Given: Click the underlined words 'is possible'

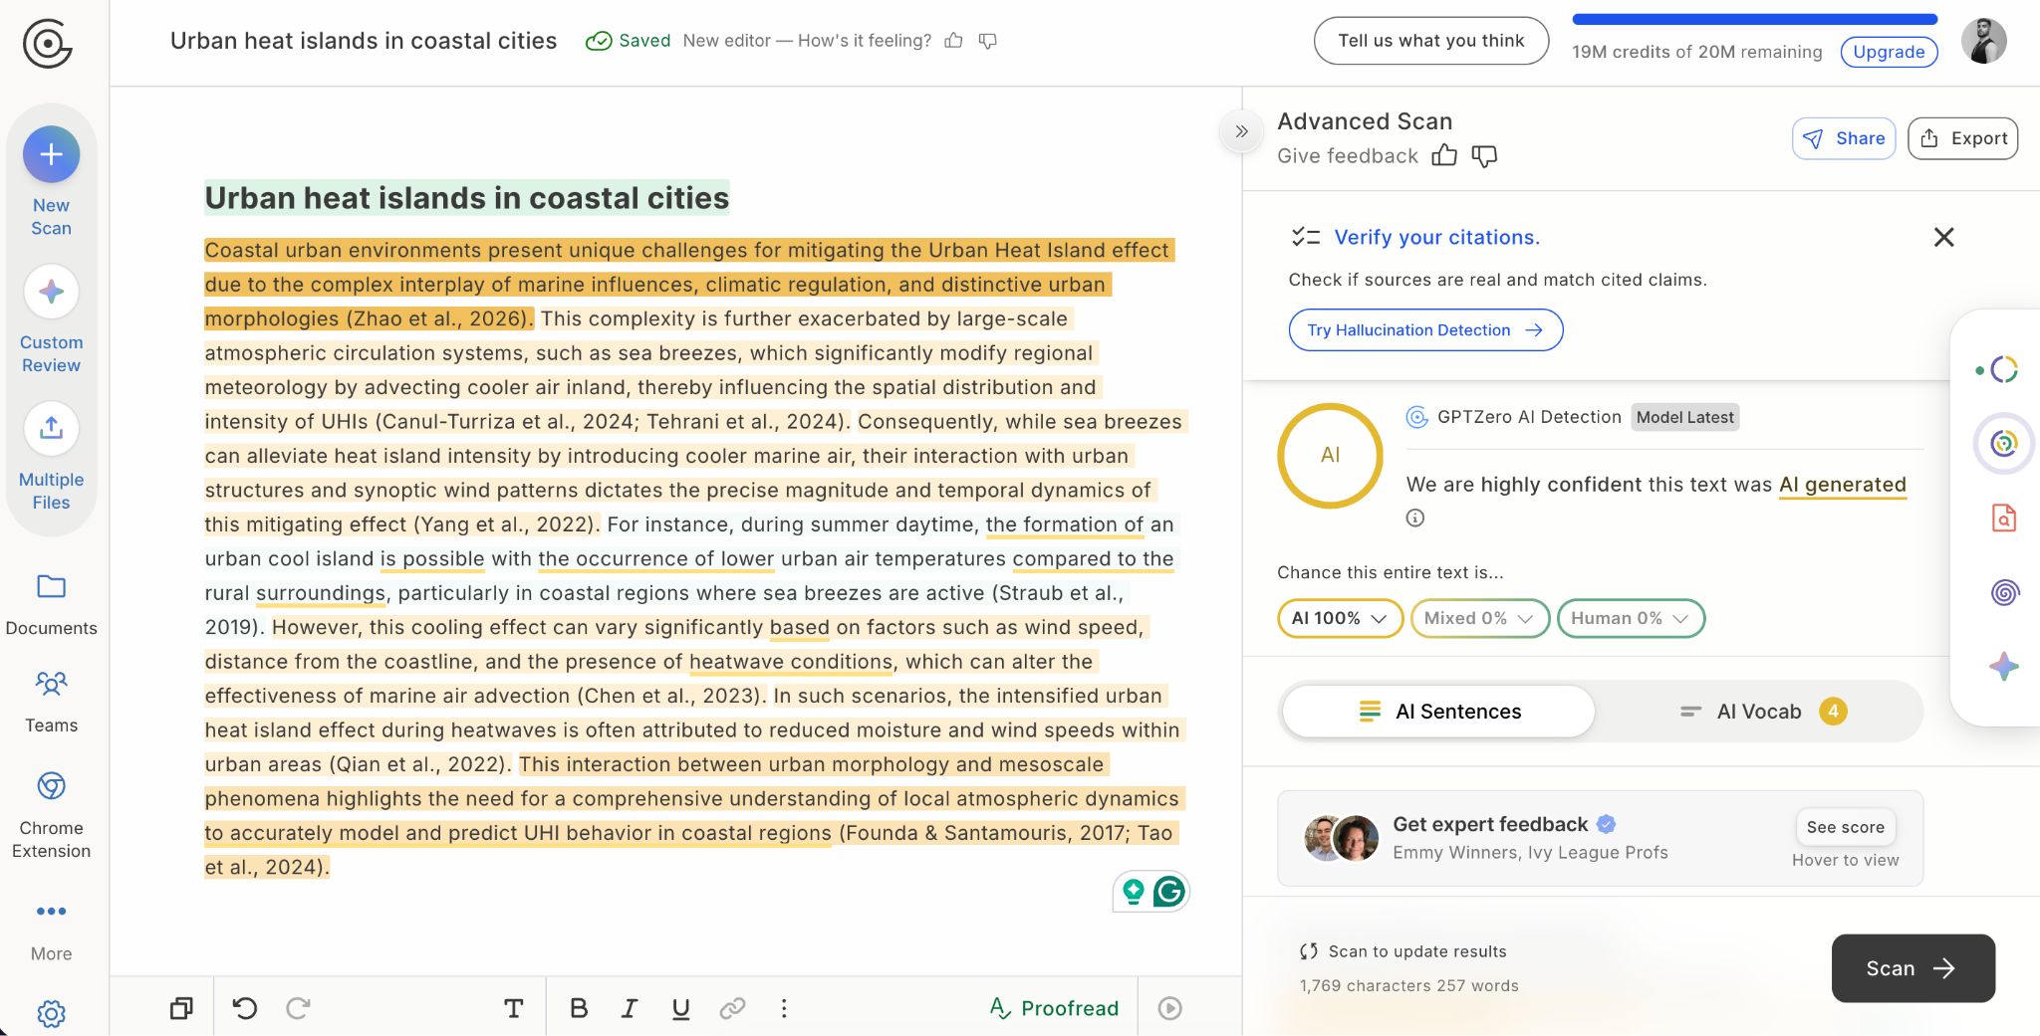Looking at the screenshot, I should 432,559.
